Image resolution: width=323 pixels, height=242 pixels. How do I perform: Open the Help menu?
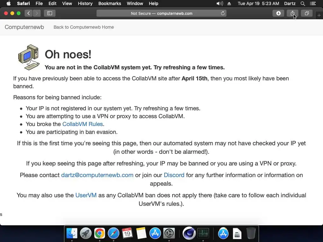(154, 3)
